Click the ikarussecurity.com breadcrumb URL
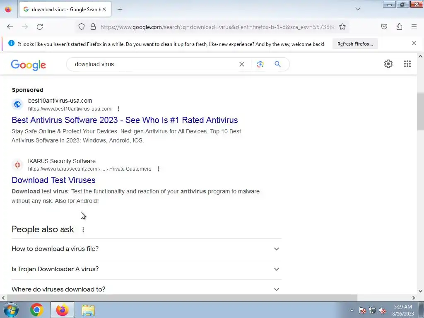The width and height of the screenshot is (424, 318). pyautogui.click(x=89, y=169)
